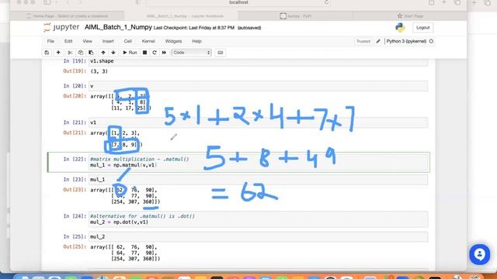Image resolution: width=497 pixels, height=279 pixels.
Task: Open a new tab with the plus icon
Action: [x=444, y=2]
